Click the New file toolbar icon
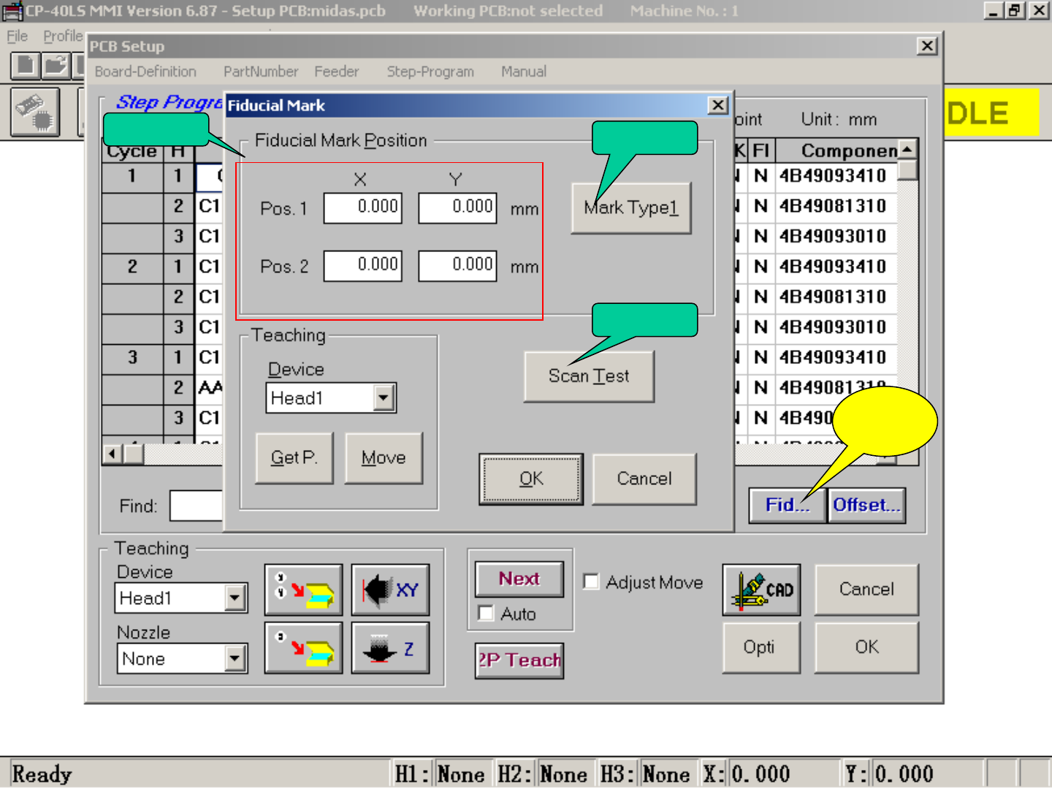Image resolution: width=1052 pixels, height=789 pixels. click(x=26, y=66)
